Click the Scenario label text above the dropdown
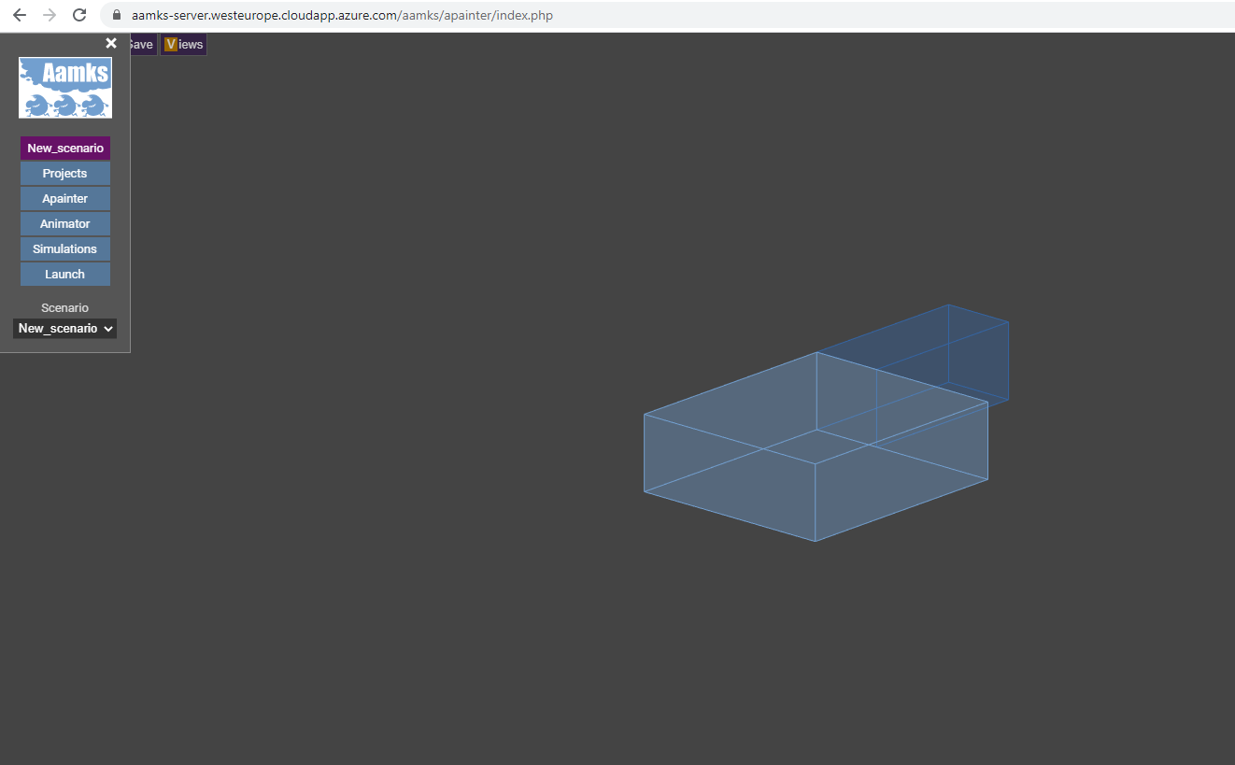Image resolution: width=1235 pixels, height=765 pixels. click(65, 308)
